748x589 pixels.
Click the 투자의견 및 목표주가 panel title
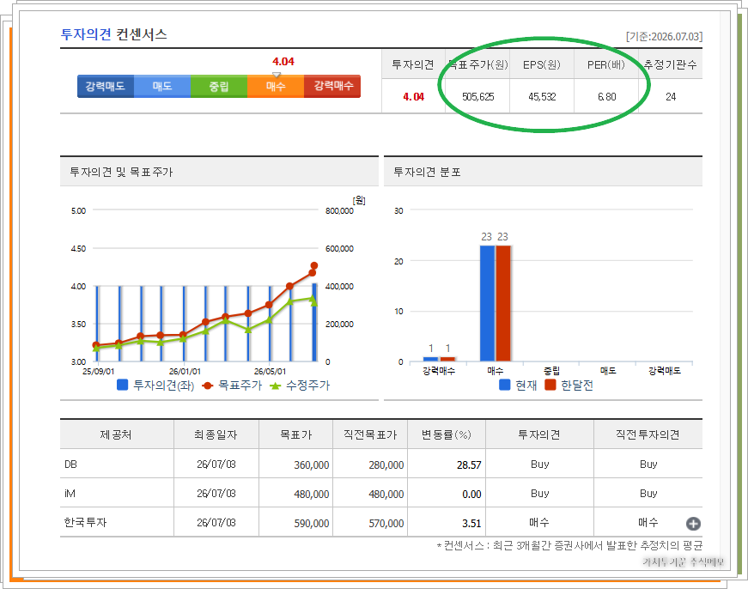121,172
